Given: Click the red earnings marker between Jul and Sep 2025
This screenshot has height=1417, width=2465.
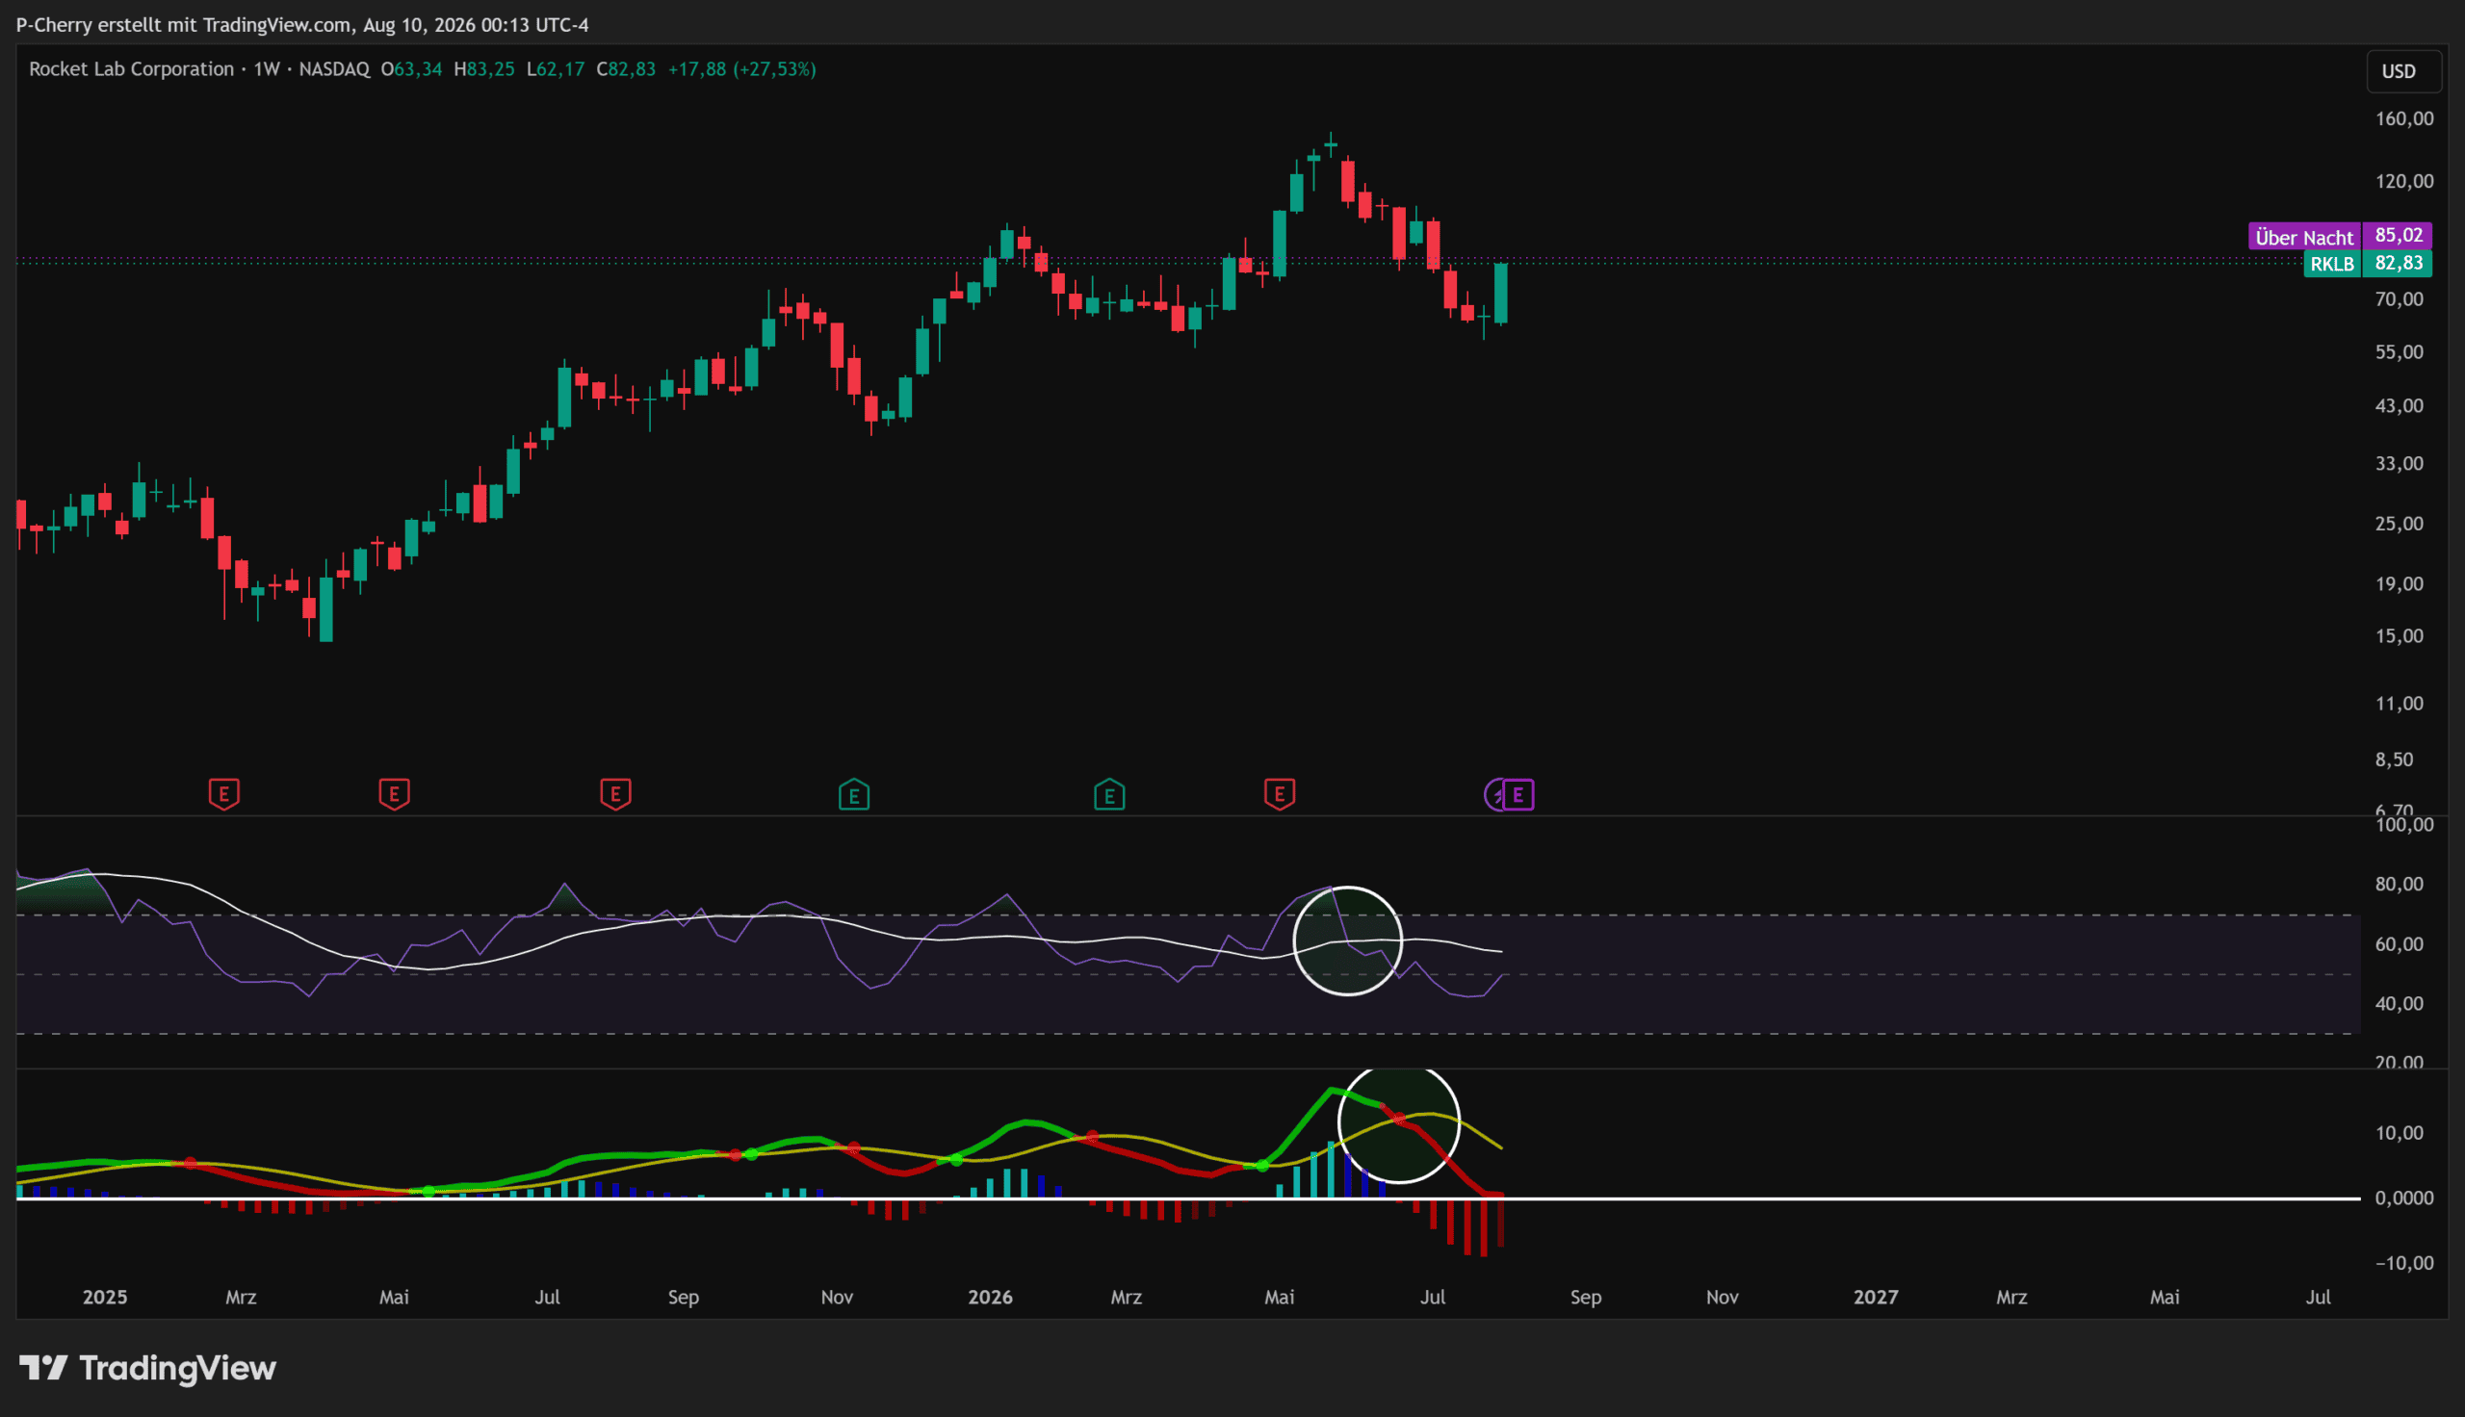Looking at the screenshot, I should 615,794.
